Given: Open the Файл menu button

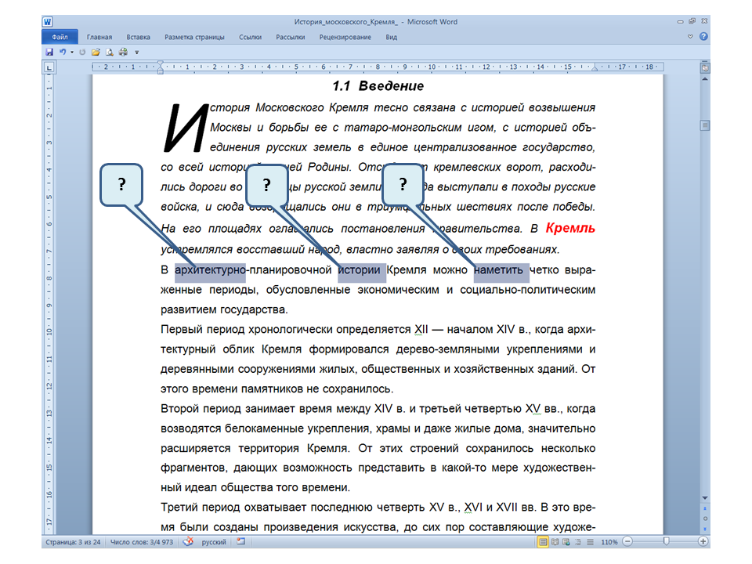Looking at the screenshot, I should pyautogui.click(x=60, y=37).
